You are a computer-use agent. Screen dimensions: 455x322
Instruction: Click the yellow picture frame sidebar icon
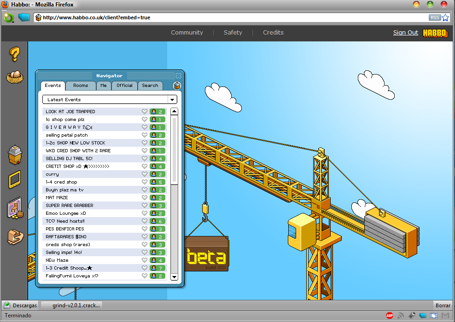pos(15,179)
